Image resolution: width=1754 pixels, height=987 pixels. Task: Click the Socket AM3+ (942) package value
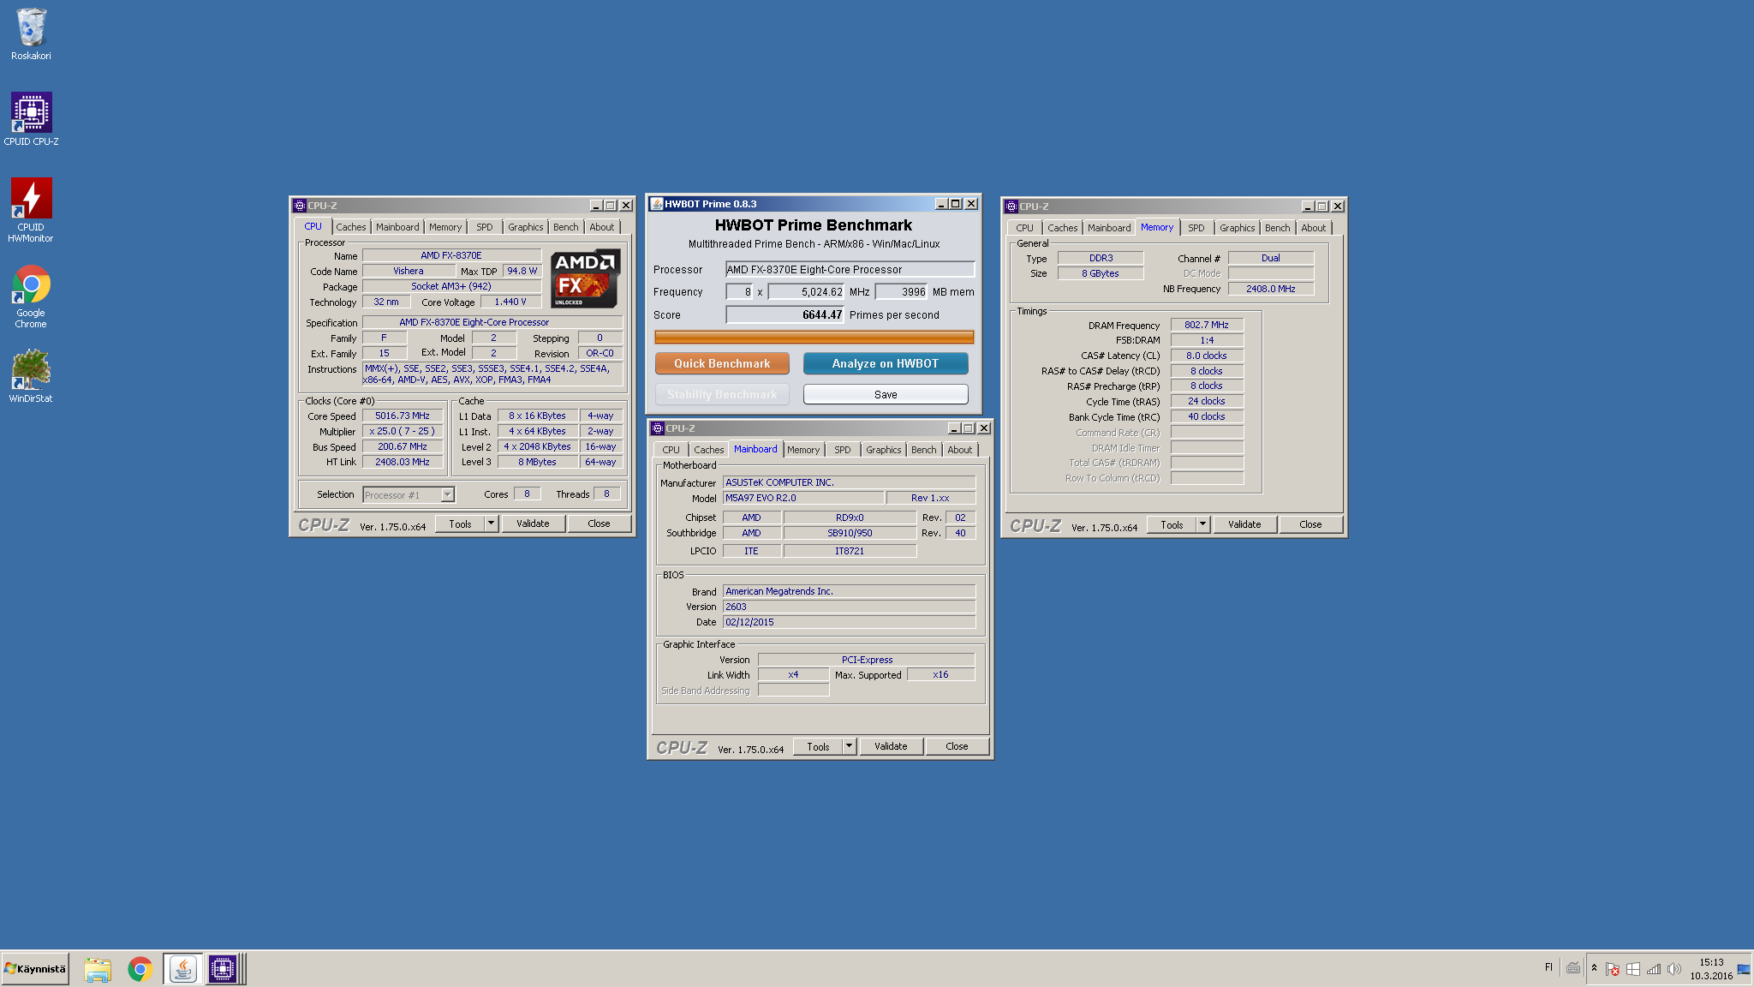pyautogui.click(x=451, y=286)
